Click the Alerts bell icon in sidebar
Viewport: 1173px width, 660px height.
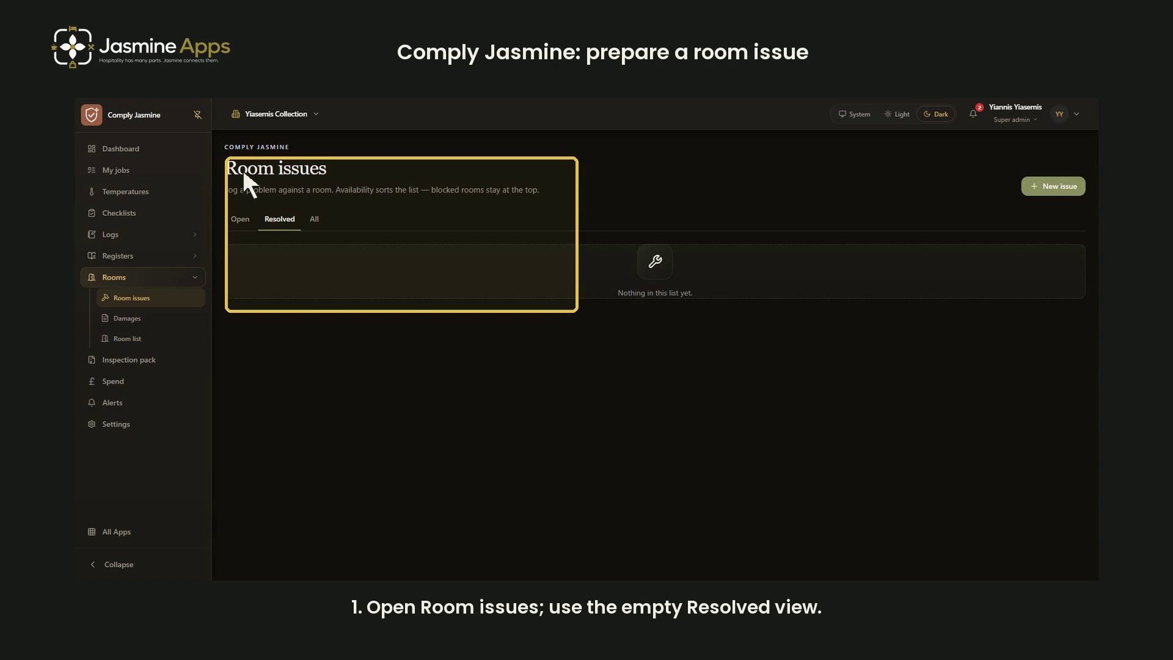click(92, 403)
